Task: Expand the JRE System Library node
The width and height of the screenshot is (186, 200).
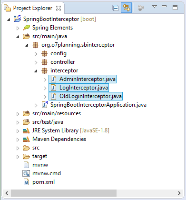Action: [x=18, y=131]
